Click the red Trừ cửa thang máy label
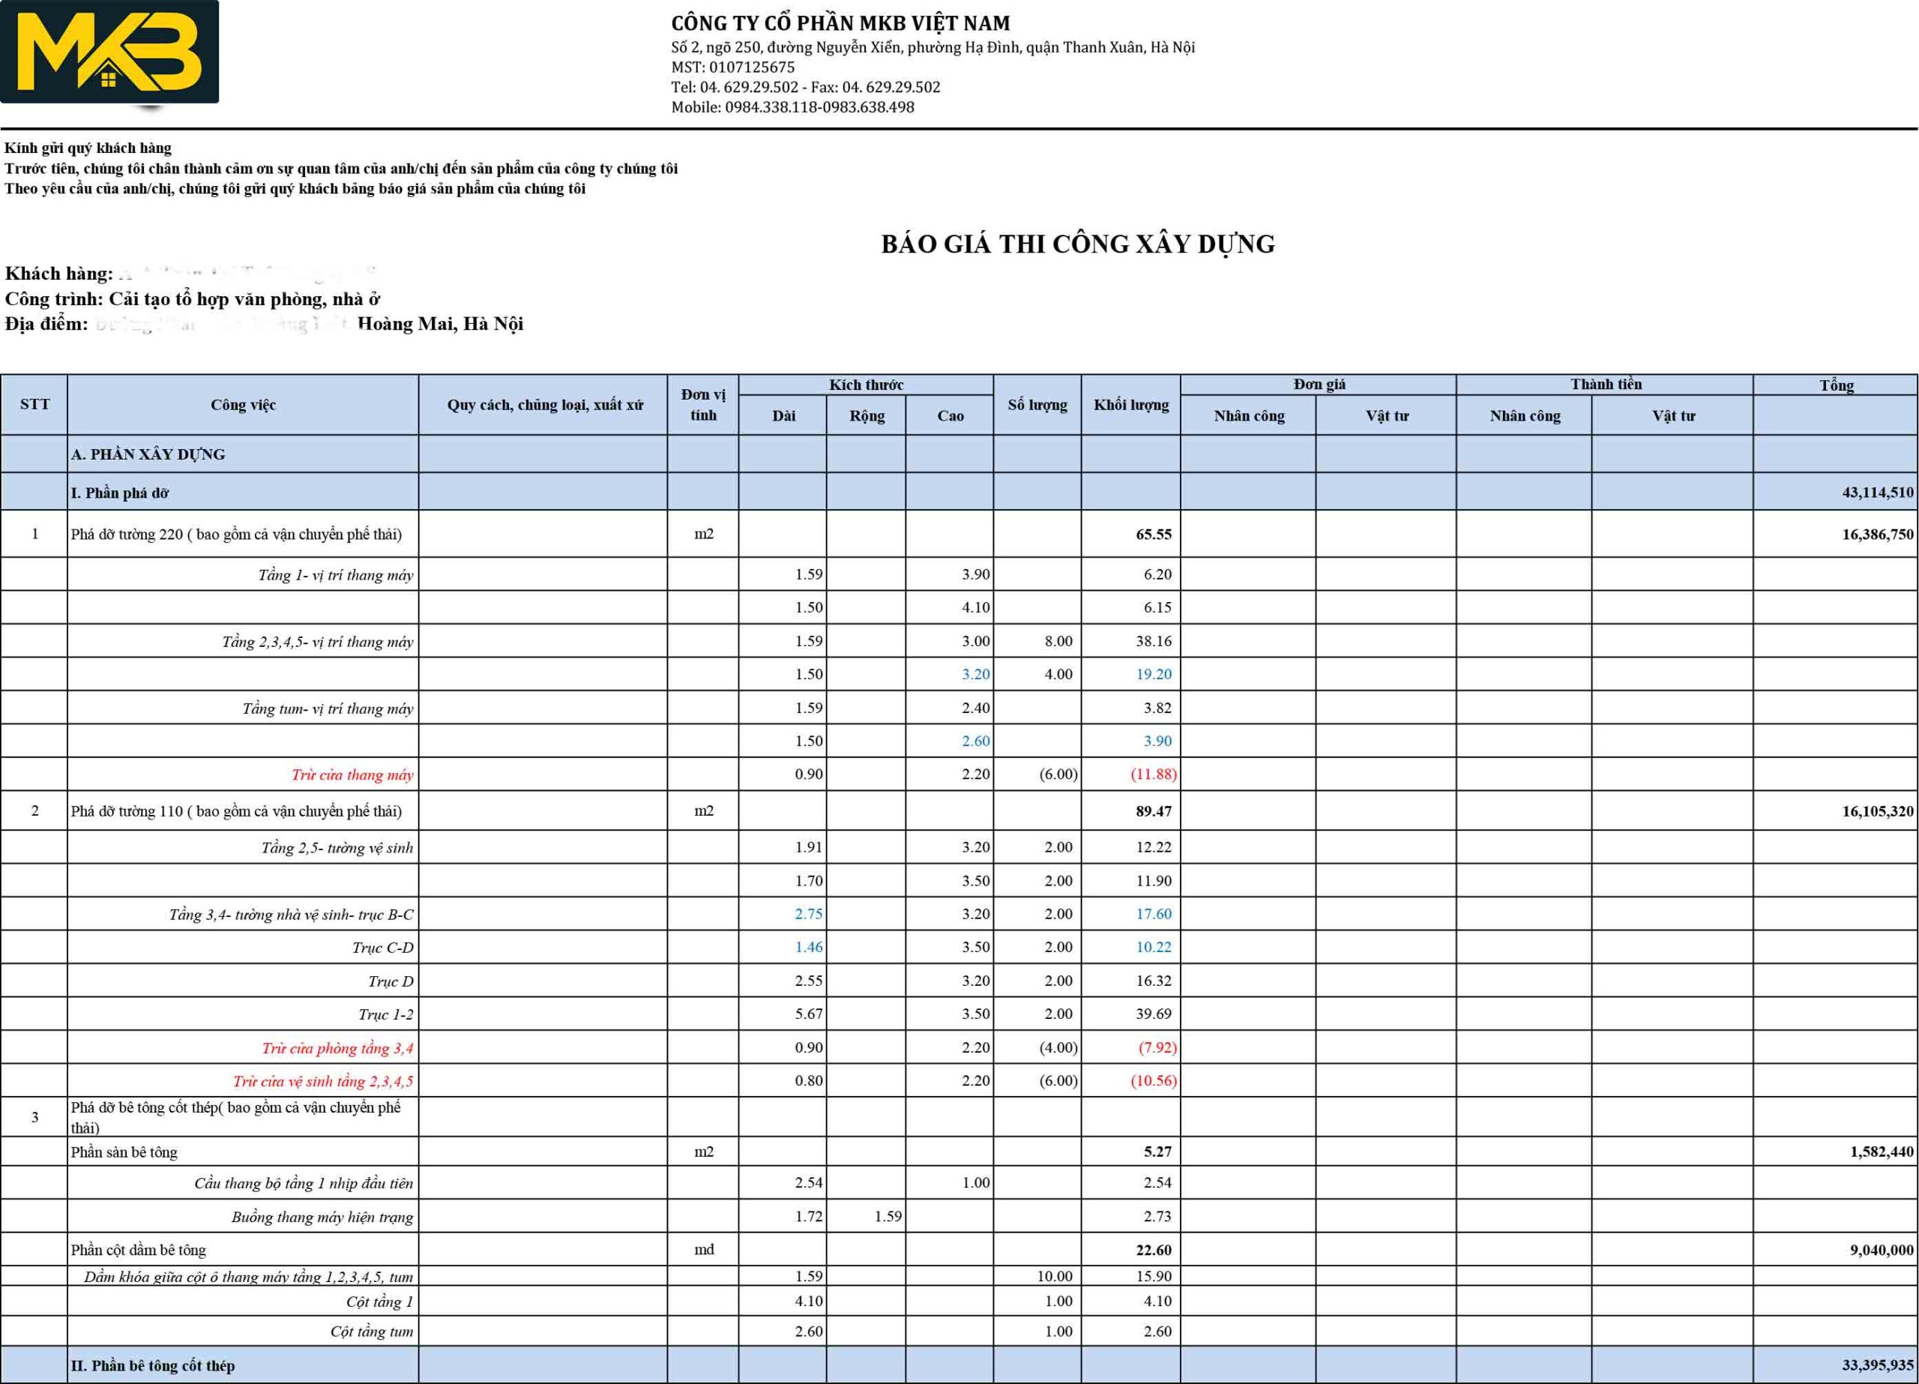 pos(352,774)
